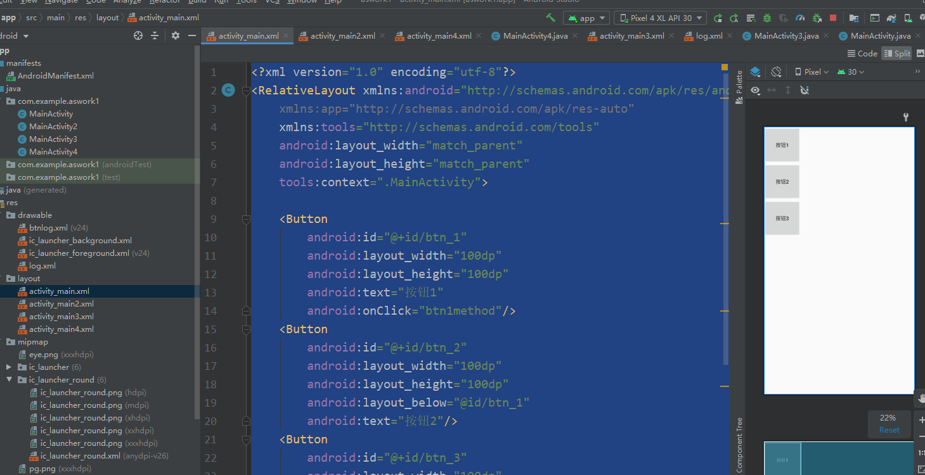Click the wrench icon above preview
The height and width of the screenshot is (475, 925).
(x=906, y=117)
